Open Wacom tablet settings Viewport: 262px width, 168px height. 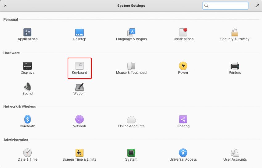point(80,87)
